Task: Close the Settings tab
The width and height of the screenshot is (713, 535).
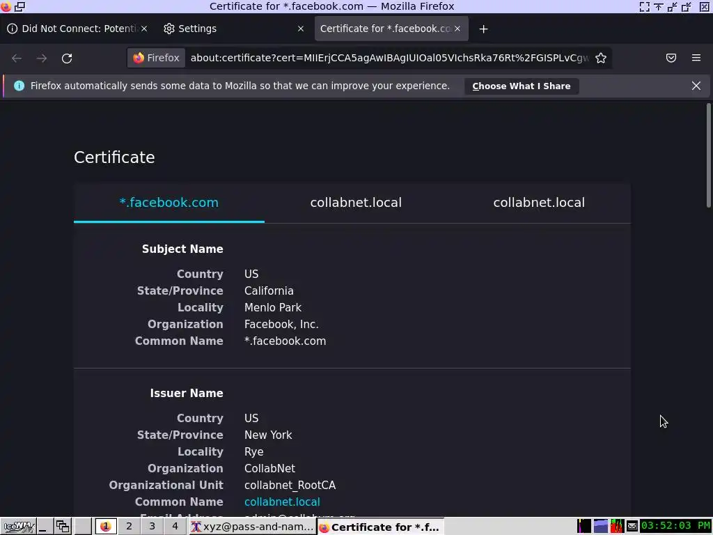Action: [x=301, y=28]
